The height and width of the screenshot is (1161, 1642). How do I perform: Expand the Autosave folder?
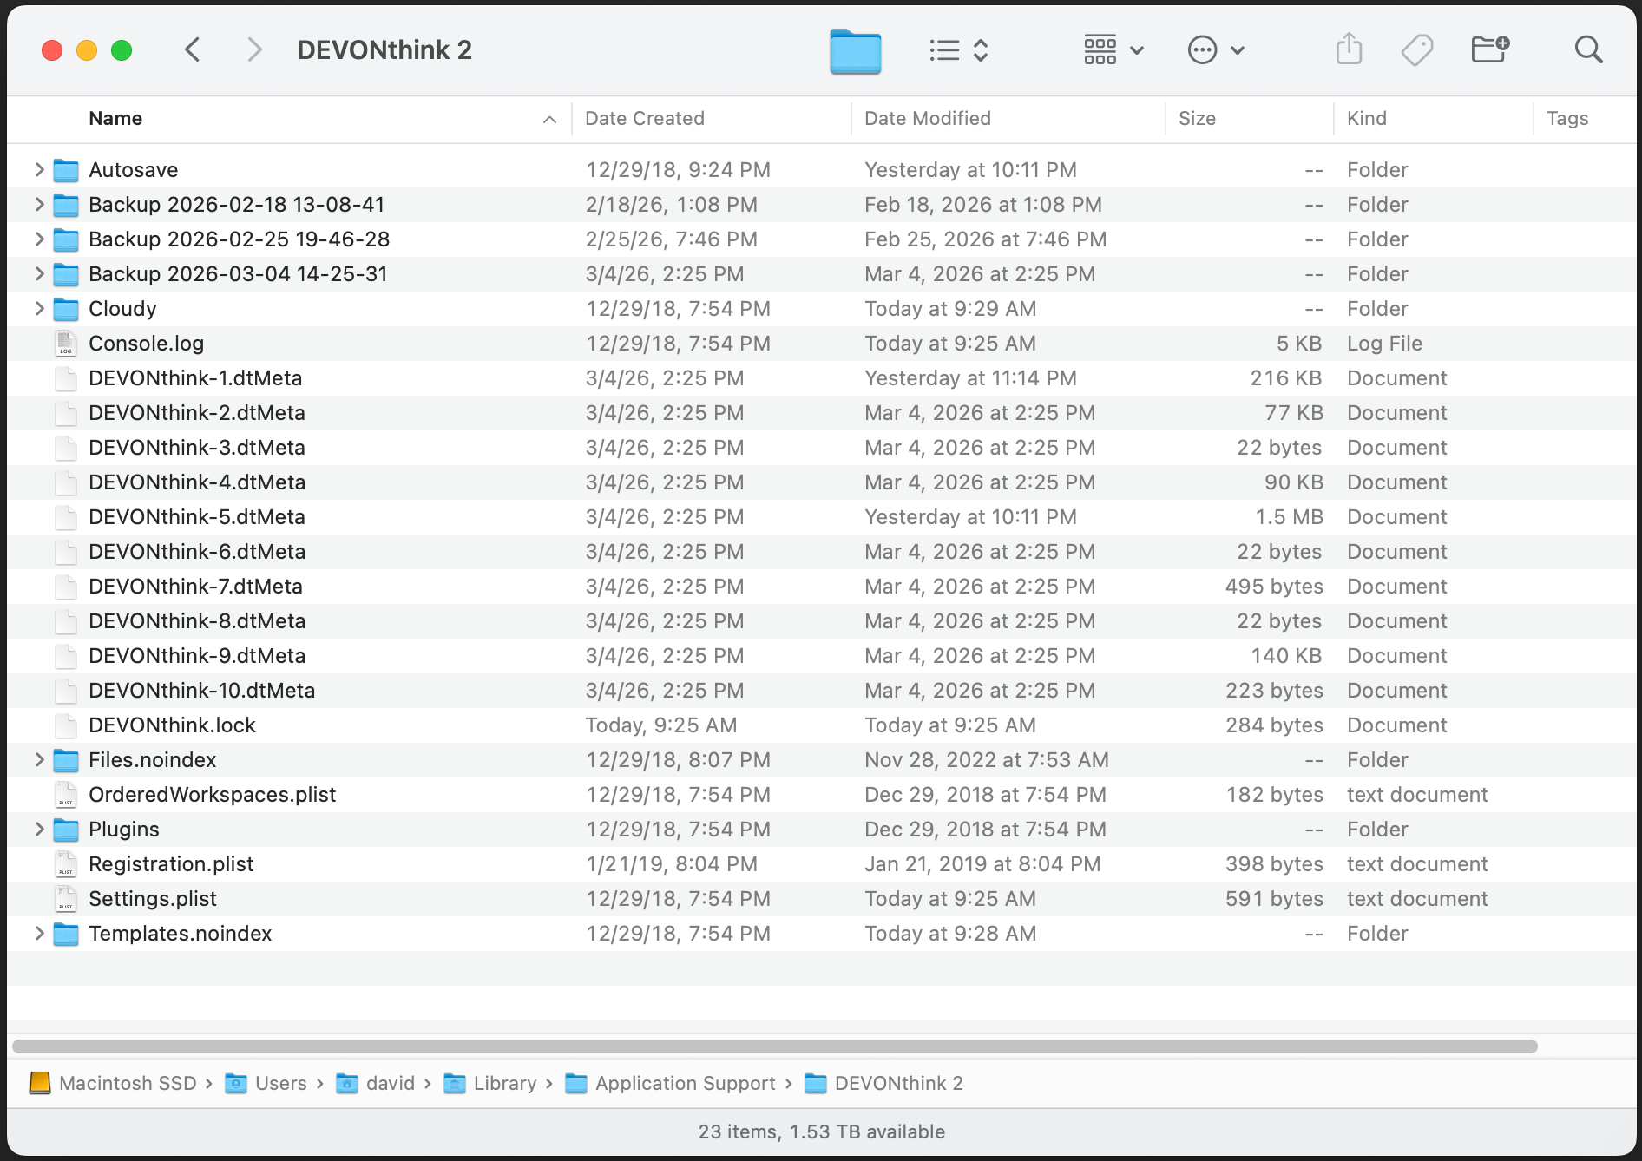pyautogui.click(x=39, y=170)
